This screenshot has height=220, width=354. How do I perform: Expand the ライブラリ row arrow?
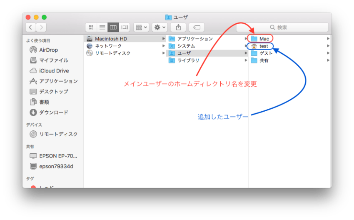[246, 60]
